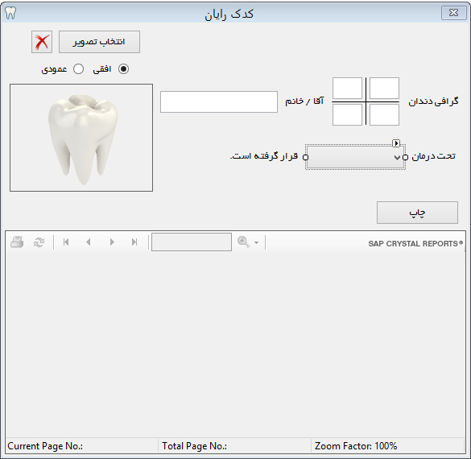This screenshot has width=471, height=459.
Task: Select the عمودی radio button
Action: point(79,69)
